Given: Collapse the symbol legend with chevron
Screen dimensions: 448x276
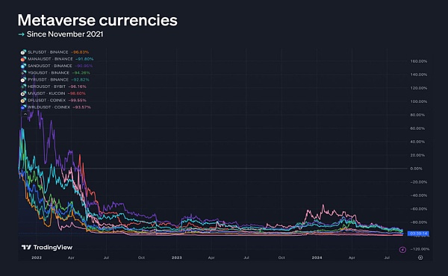Looking at the screenshot, I should tap(25, 114).
